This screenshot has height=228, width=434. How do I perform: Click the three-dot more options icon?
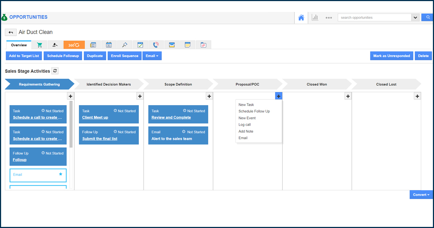[328, 17]
